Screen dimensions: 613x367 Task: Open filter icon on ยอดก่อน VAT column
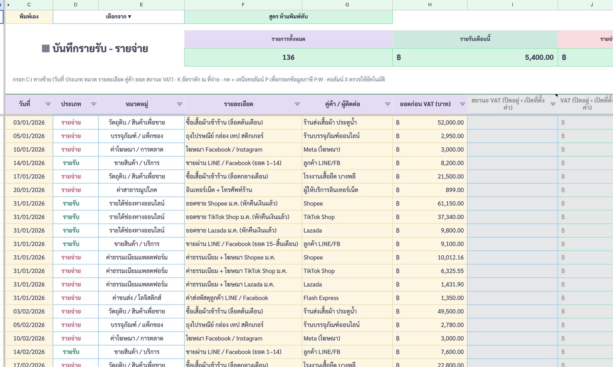point(462,104)
